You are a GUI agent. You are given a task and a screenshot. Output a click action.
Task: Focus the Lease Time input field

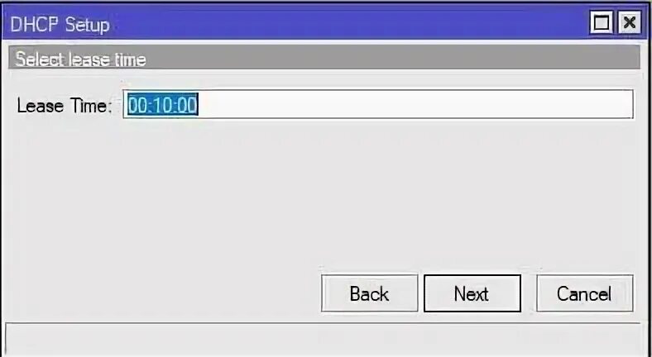pos(378,104)
